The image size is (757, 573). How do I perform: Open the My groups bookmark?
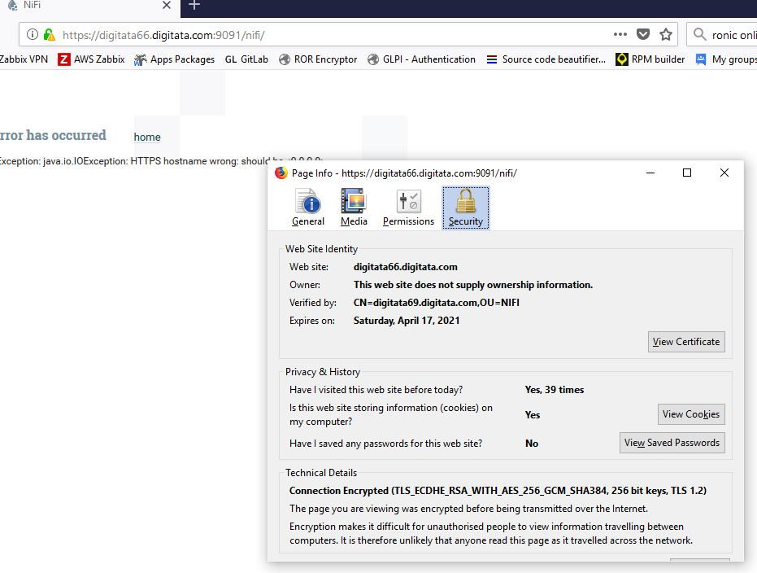click(x=726, y=59)
